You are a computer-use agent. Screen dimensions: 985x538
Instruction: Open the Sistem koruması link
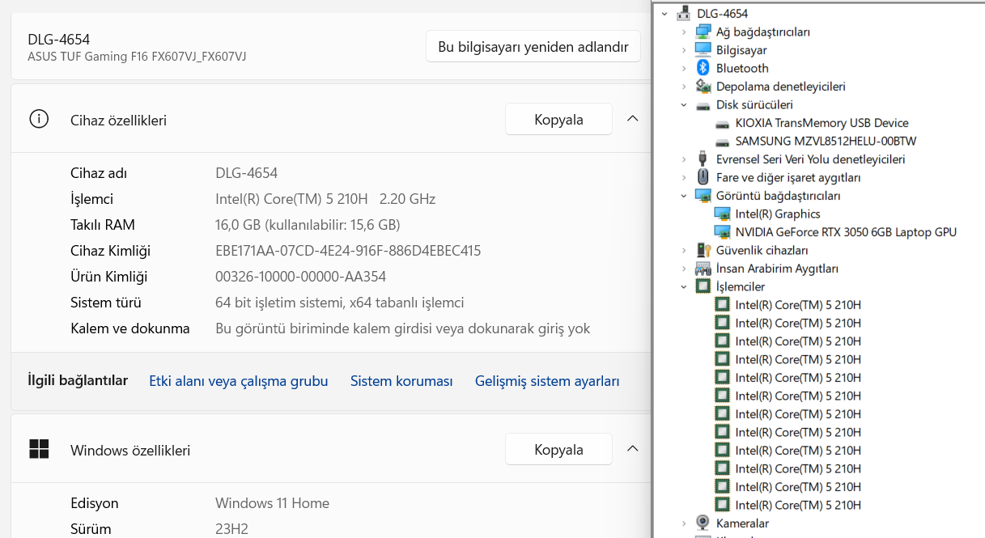[x=401, y=381]
